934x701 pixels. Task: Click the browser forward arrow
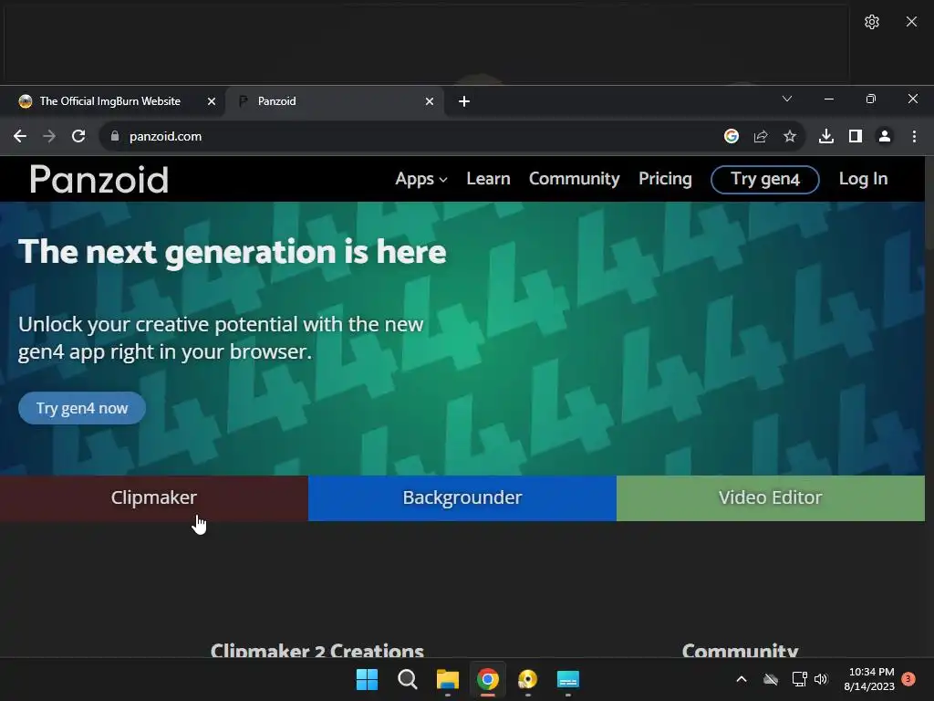pyautogui.click(x=49, y=137)
